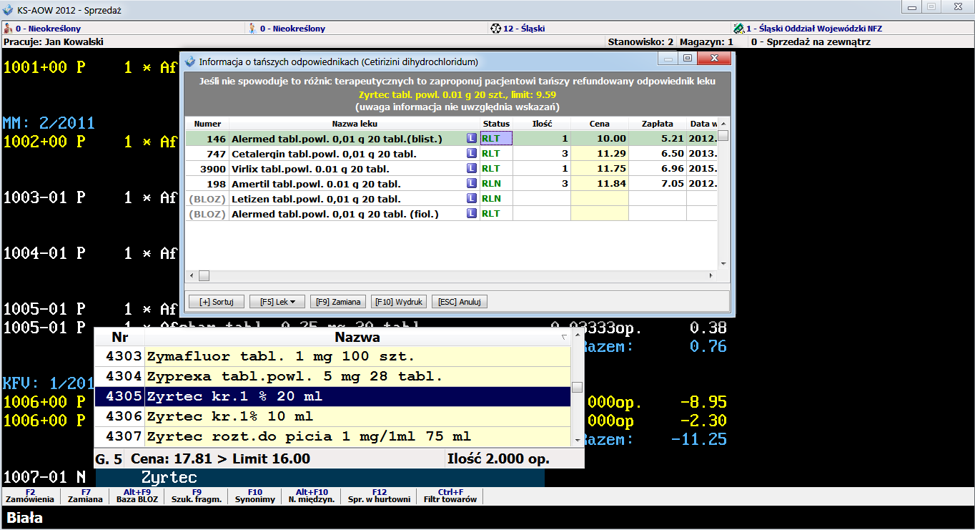Click 'Pracuje: Jan Kowalski' status text
975x530 pixels.
point(54,41)
